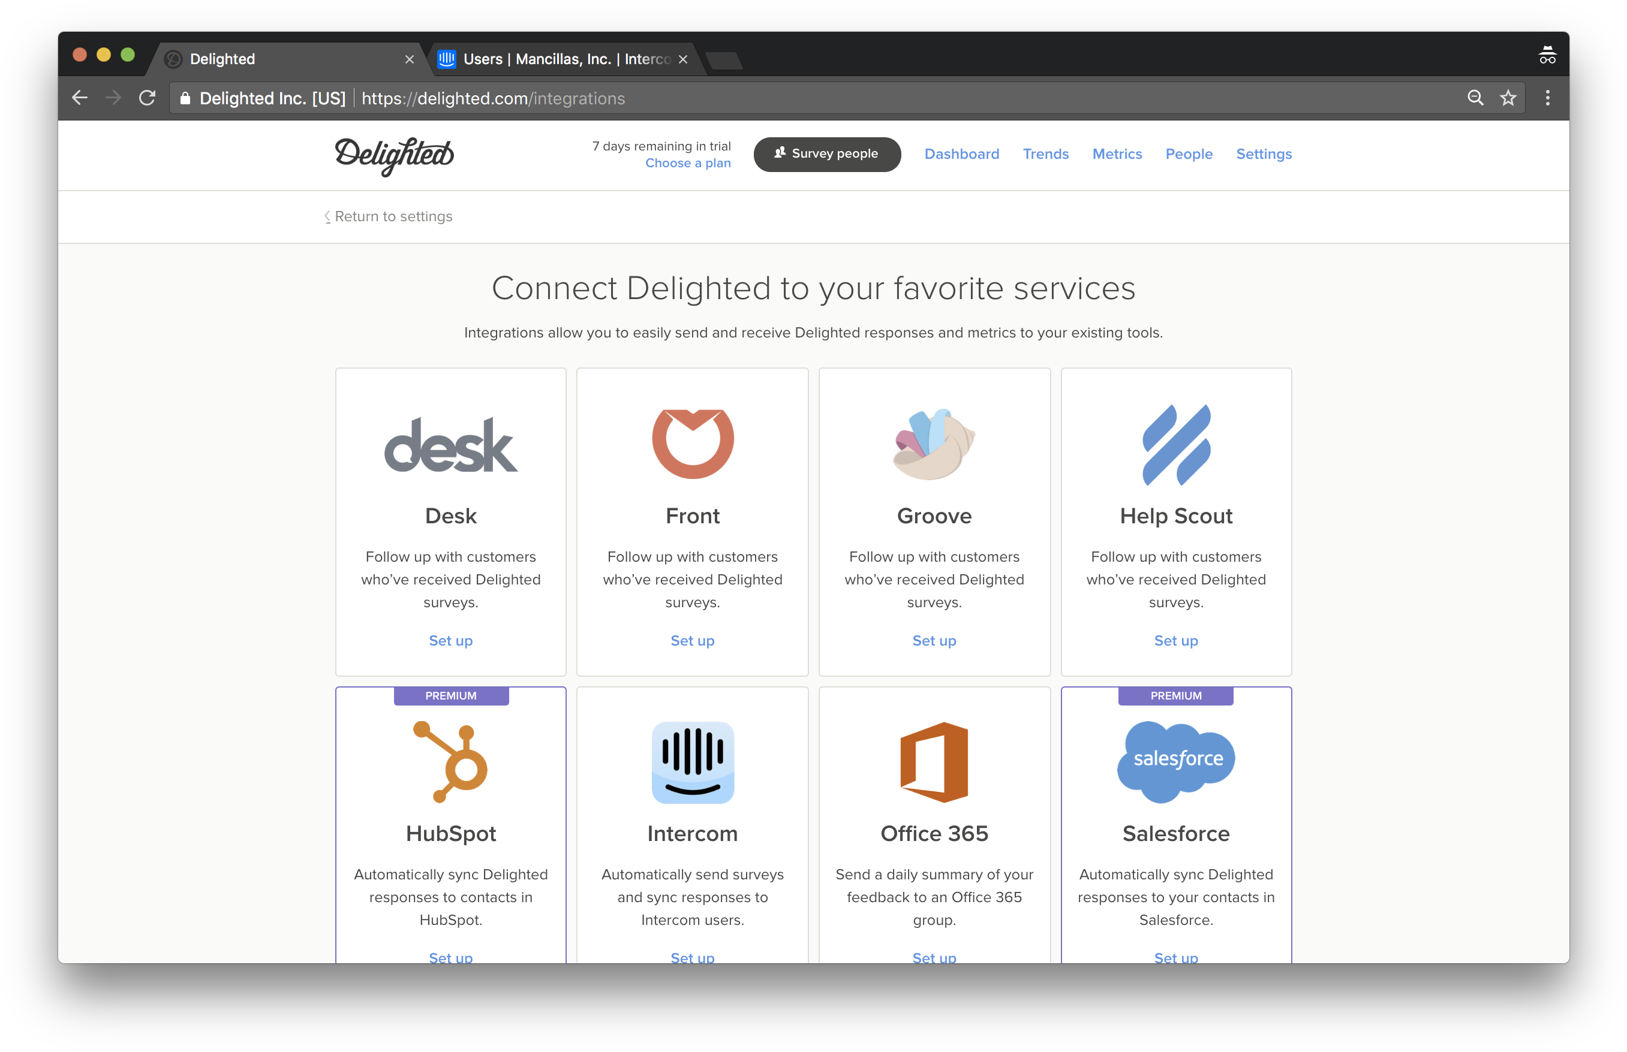Open a new browser tab
The image size is (1627, 1052).
(x=724, y=60)
